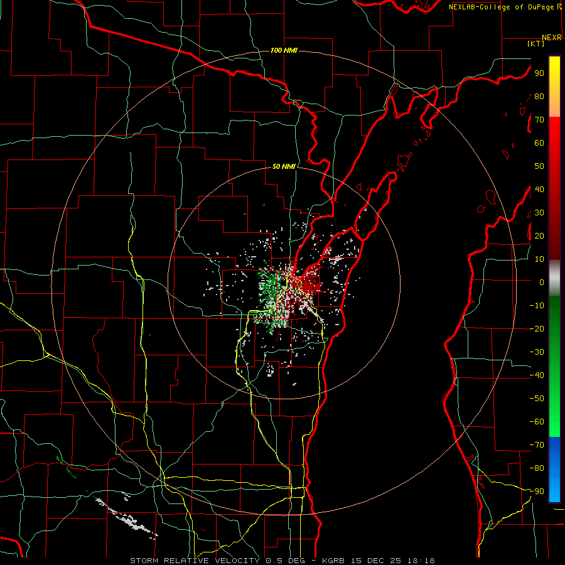
Task: Select the positive 40 knot scale label
Action: coord(539,189)
